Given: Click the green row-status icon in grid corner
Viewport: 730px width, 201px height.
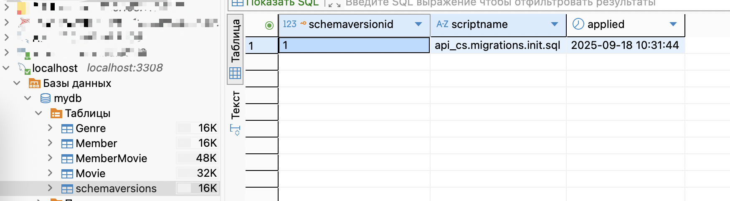Looking at the screenshot, I should point(269,25).
